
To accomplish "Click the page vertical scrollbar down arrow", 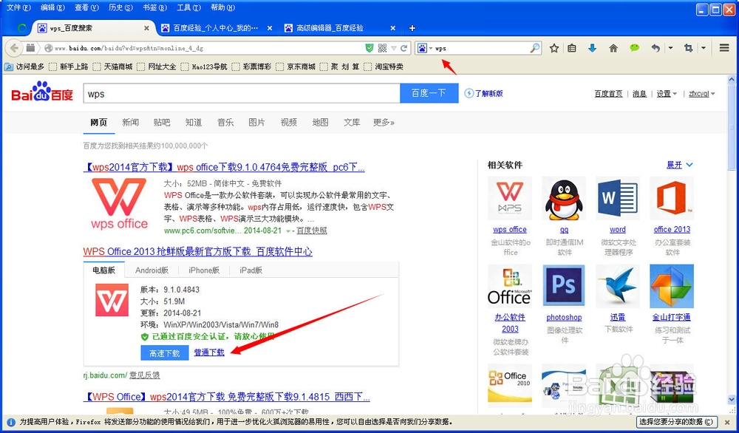I will 732,400.
